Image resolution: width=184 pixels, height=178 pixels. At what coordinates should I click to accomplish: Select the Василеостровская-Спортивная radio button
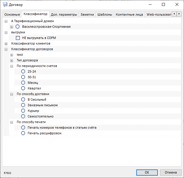pos(18,27)
